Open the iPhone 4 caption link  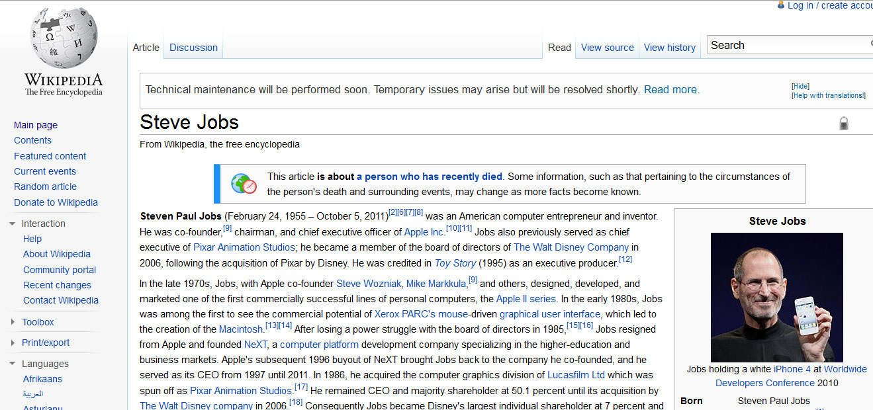coord(792,369)
